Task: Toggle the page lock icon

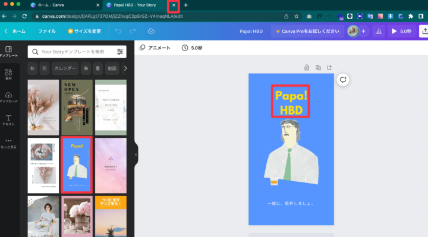Action: (307, 67)
